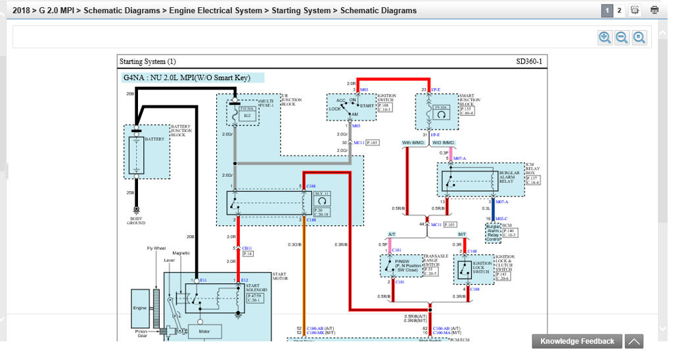Go to schematic page 2
673x351 pixels.
click(x=619, y=11)
